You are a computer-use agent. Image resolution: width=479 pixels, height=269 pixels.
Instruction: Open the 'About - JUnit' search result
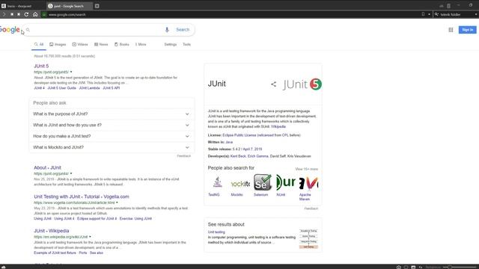pos(47,167)
